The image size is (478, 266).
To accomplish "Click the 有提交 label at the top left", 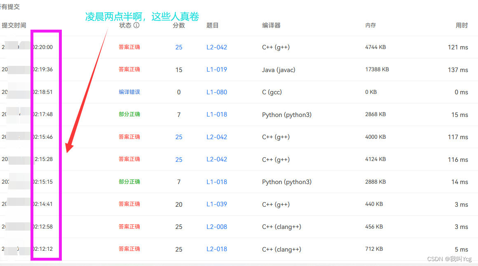I will 8,7.
